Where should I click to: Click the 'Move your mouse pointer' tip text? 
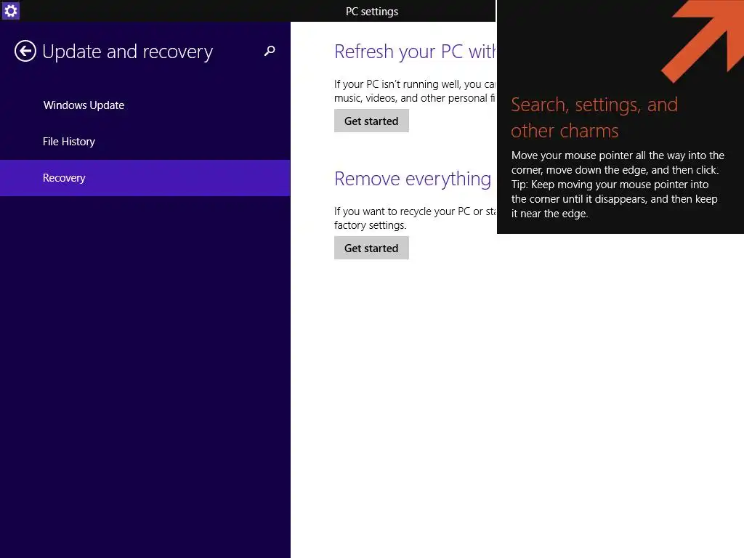(618, 185)
